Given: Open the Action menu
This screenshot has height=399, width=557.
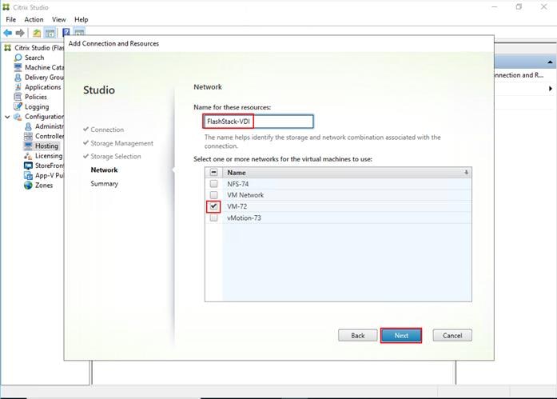Looking at the screenshot, I should click(34, 19).
